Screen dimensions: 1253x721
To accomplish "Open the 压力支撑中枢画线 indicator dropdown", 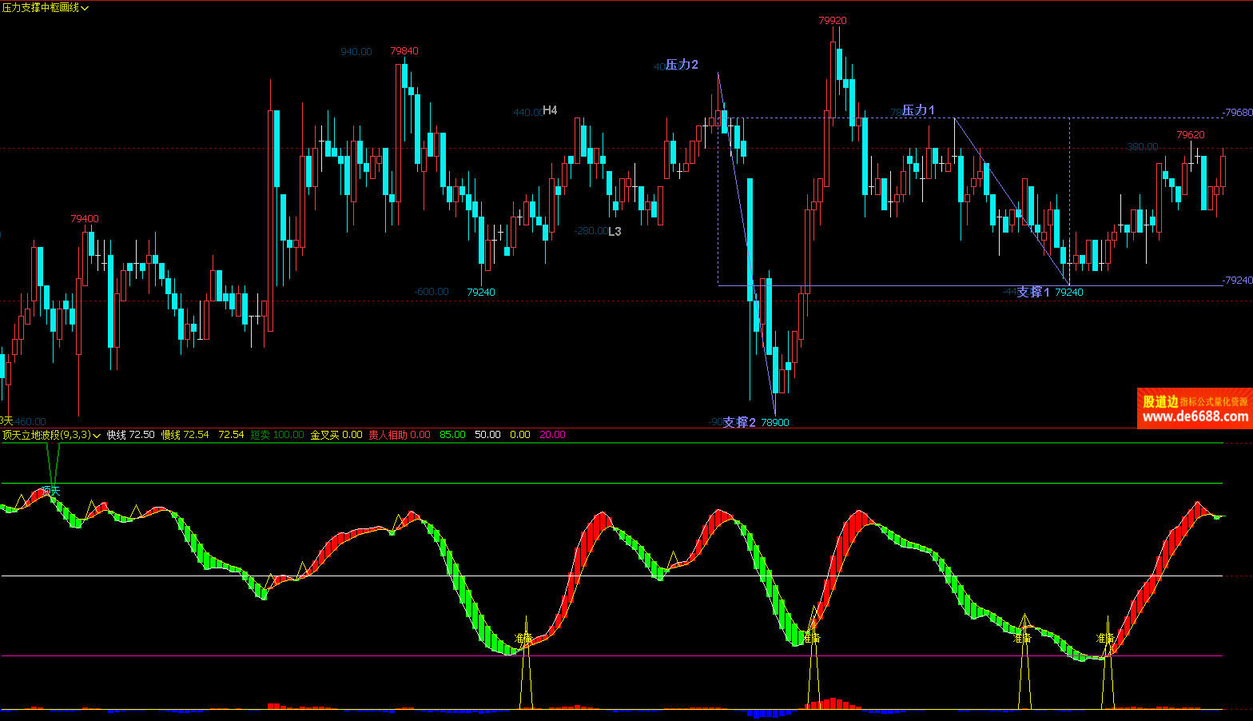I will click(46, 7).
